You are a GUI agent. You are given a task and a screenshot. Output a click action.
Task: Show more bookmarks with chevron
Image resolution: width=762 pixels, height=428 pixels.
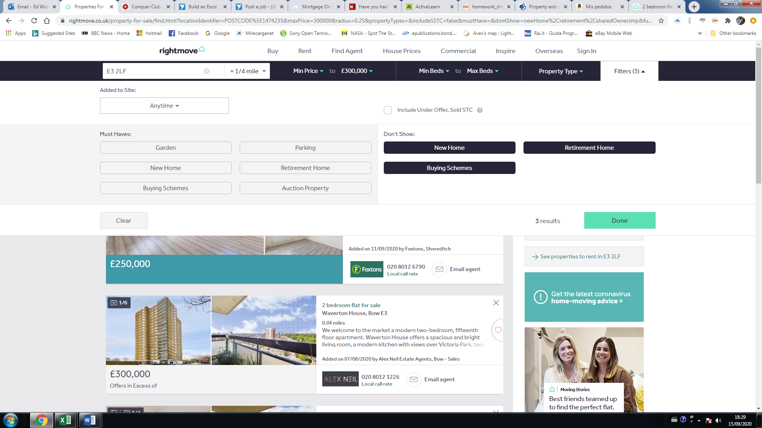click(700, 33)
